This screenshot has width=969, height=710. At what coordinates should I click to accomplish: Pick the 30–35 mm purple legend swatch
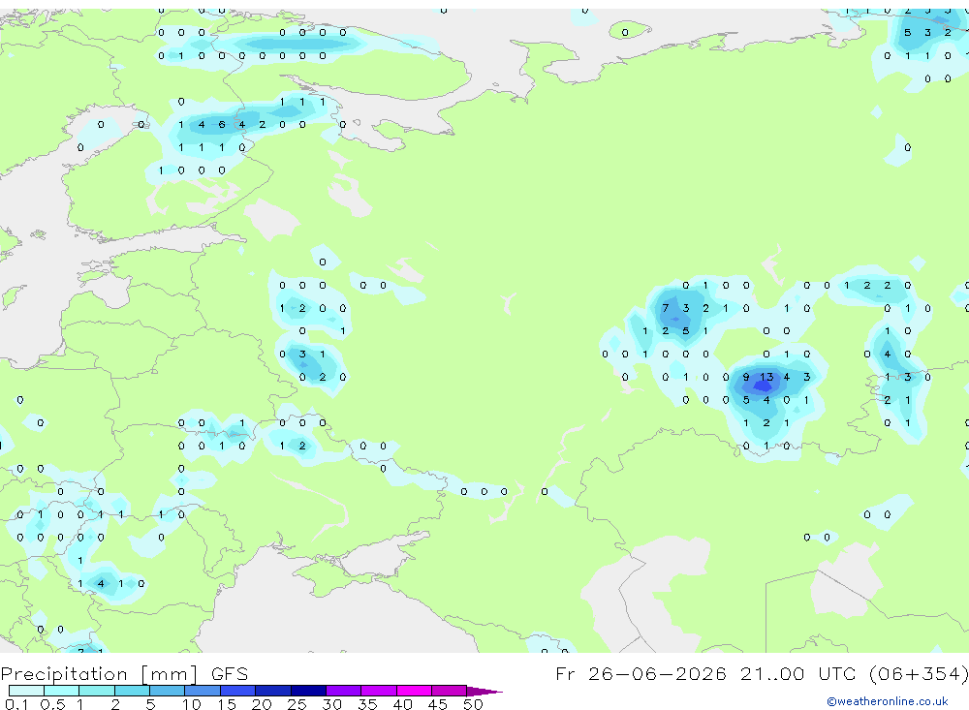pyautogui.click(x=343, y=691)
